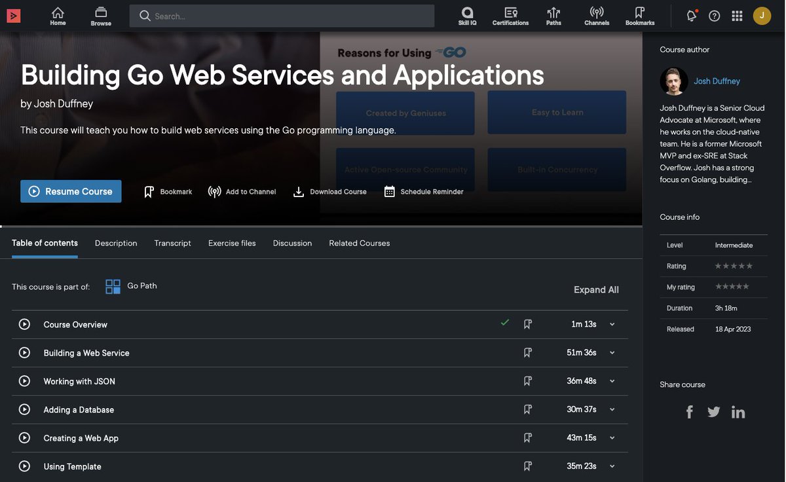Bookmark the Working with JSON module
Viewport: 786px width, 482px height.
pos(527,381)
